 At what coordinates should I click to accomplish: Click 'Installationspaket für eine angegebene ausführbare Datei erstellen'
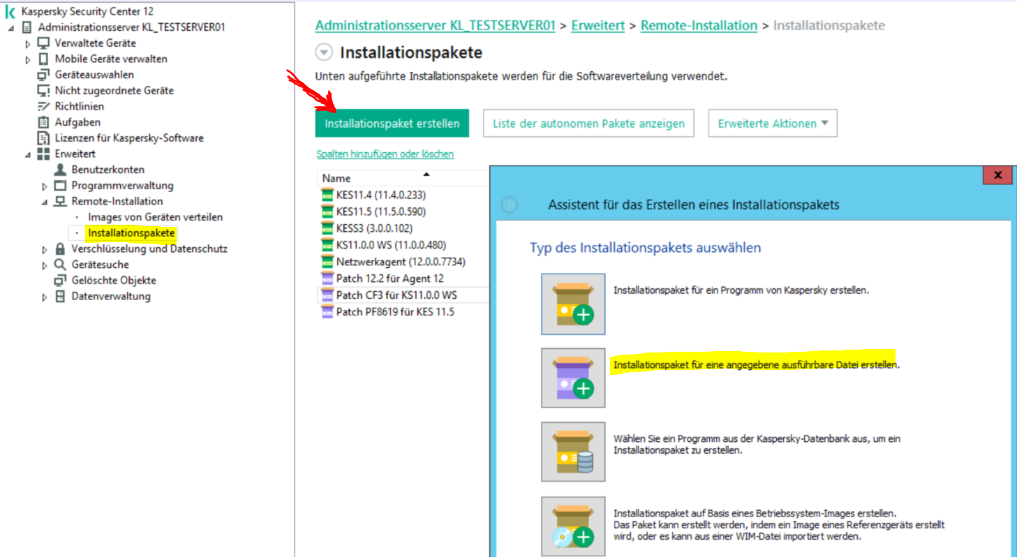pyautogui.click(x=757, y=364)
